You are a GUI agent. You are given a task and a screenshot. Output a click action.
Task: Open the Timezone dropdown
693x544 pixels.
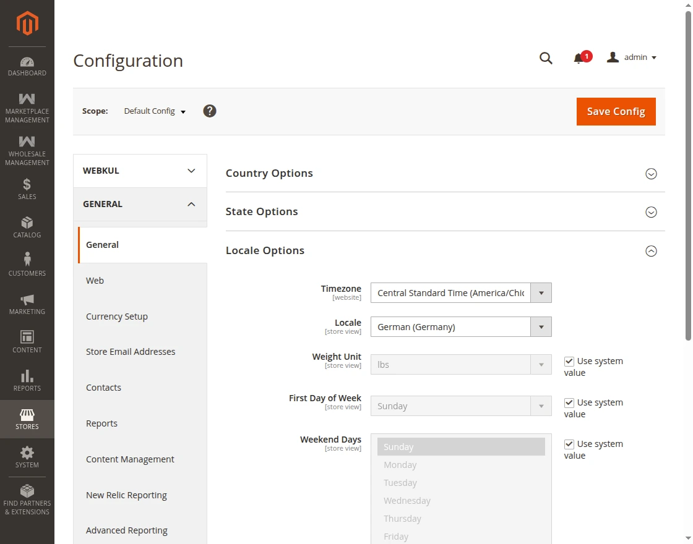(x=460, y=293)
